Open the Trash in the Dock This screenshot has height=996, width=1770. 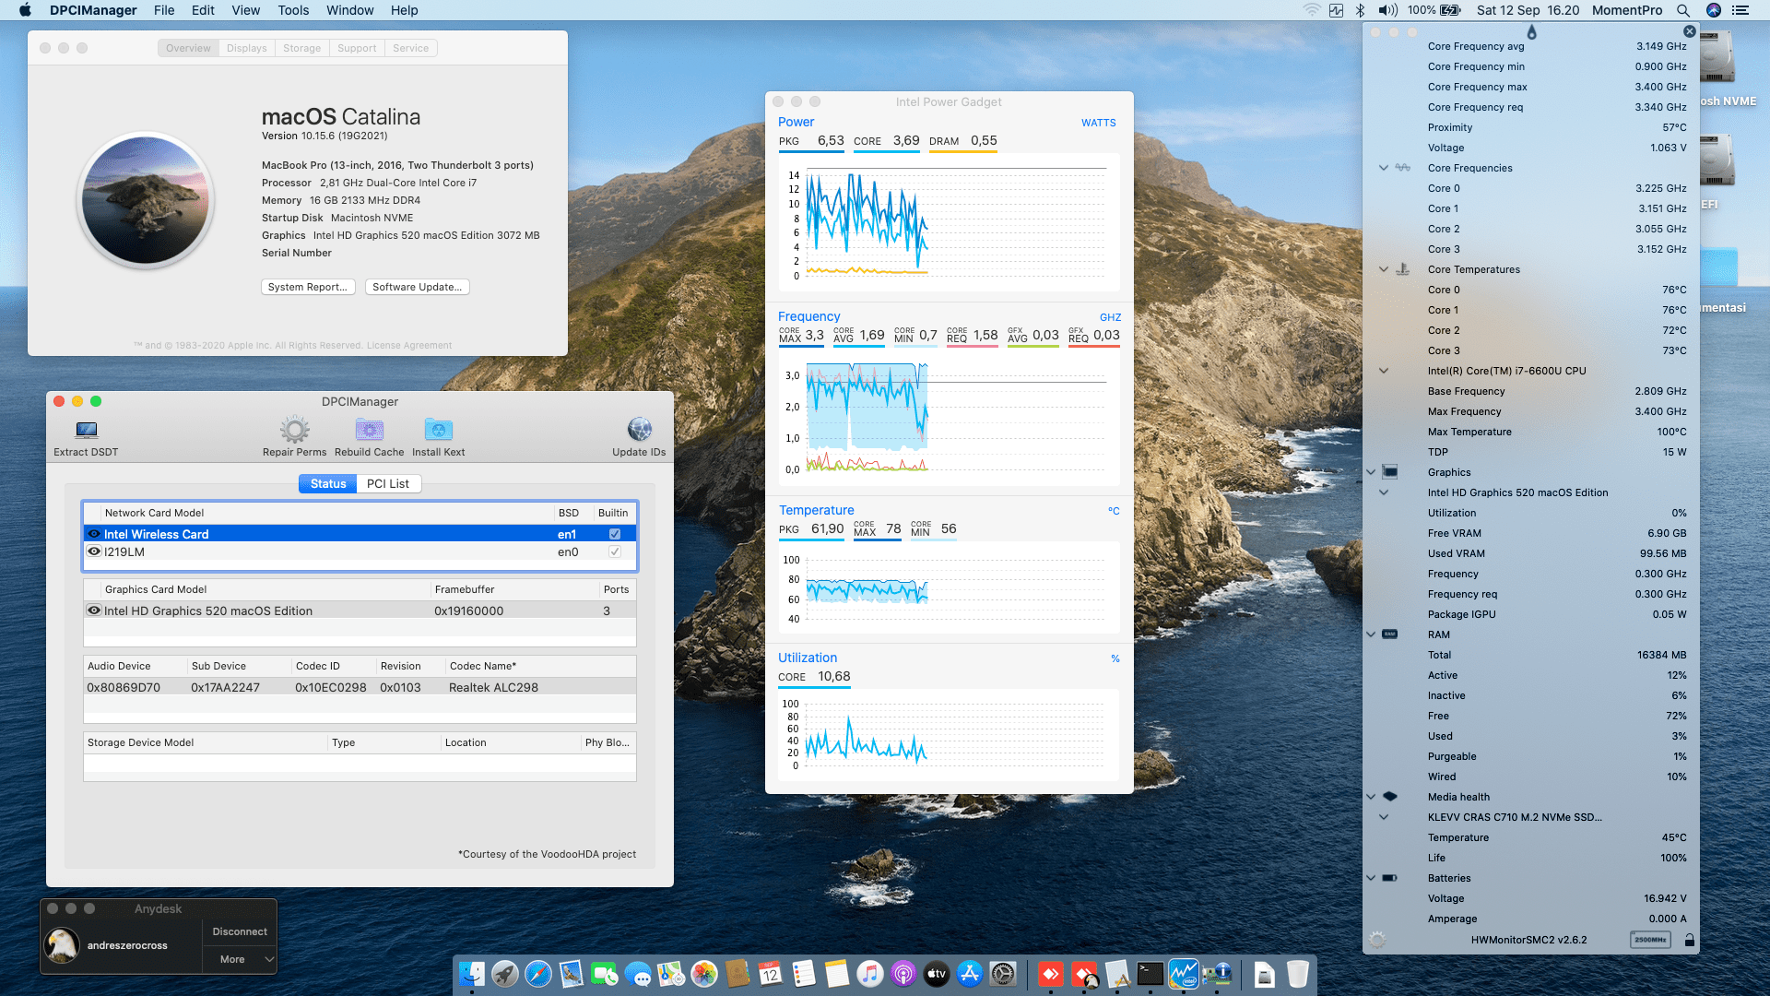coord(1298,974)
